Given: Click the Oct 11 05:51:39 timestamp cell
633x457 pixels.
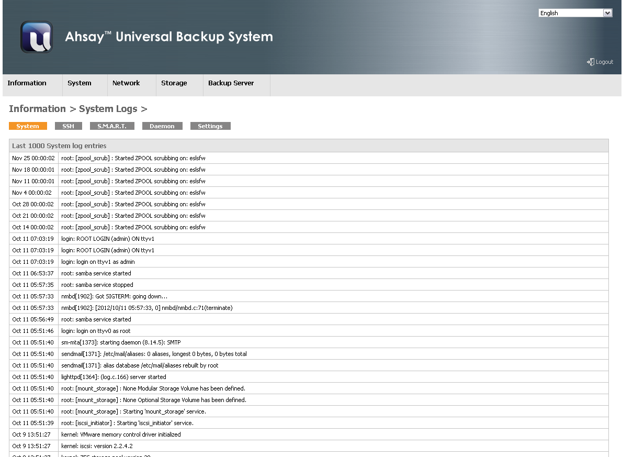Looking at the screenshot, I should click(33, 423).
